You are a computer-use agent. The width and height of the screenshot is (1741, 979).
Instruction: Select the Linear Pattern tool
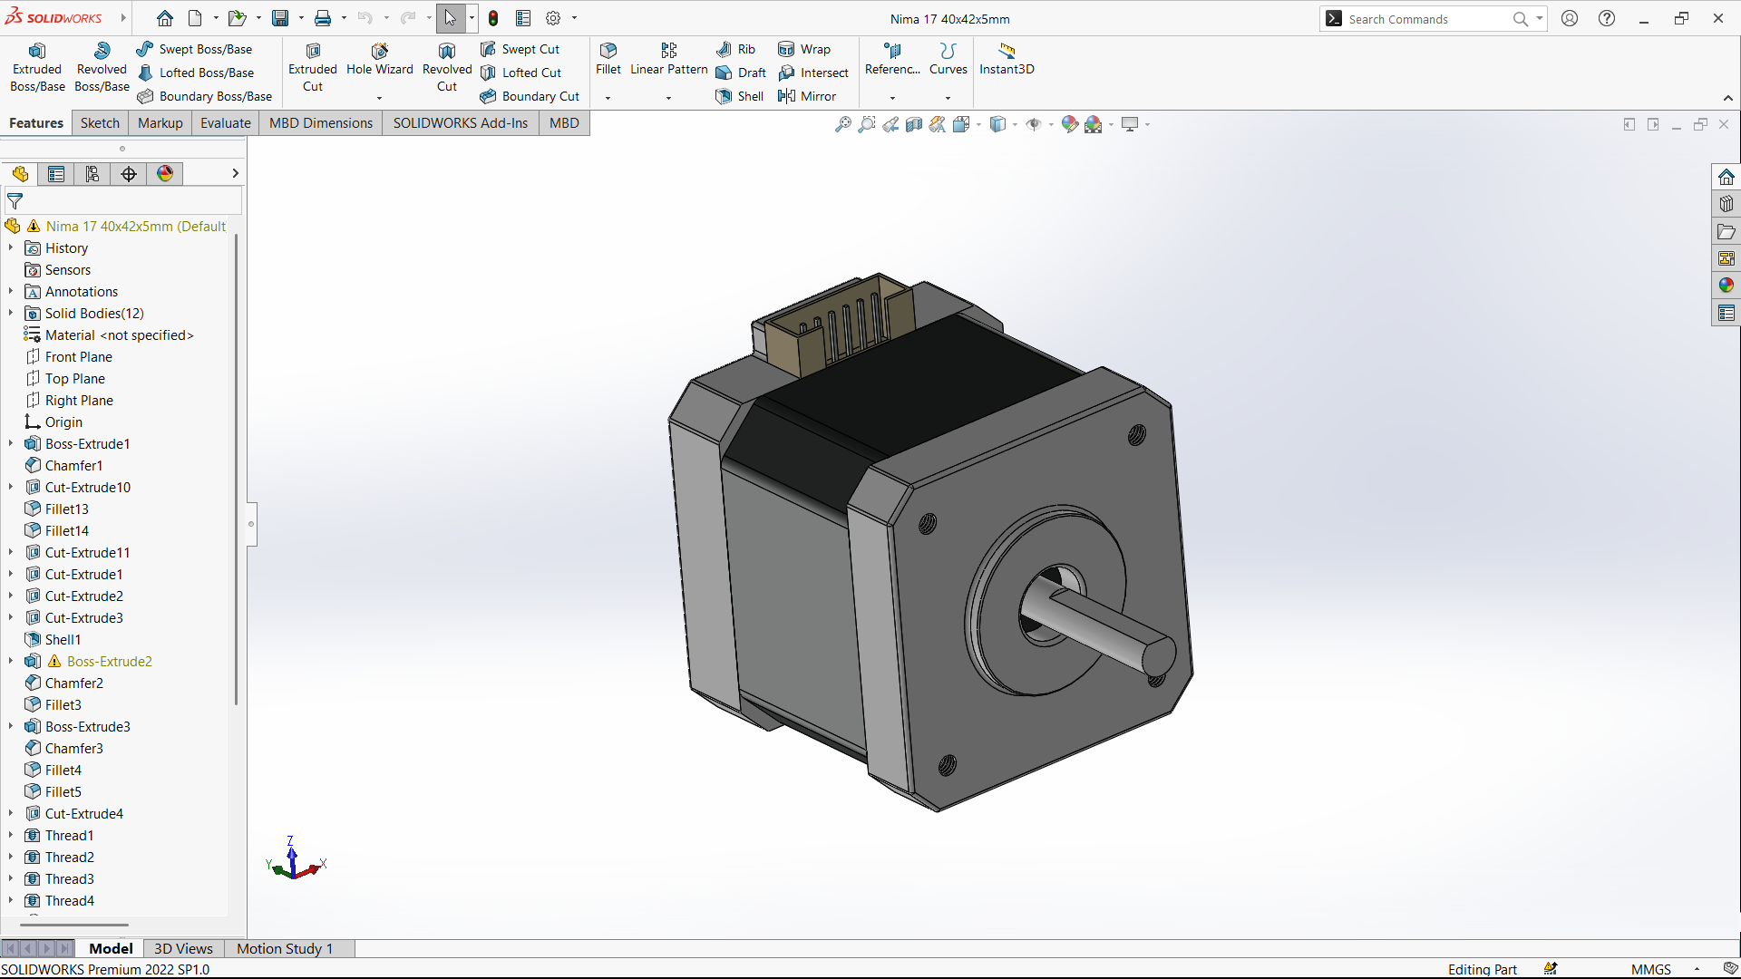[x=669, y=60]
